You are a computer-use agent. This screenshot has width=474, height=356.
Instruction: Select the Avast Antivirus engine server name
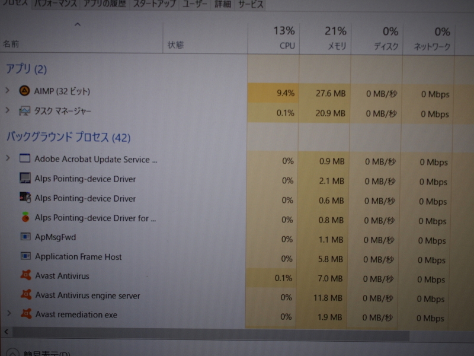click(88, 295)
